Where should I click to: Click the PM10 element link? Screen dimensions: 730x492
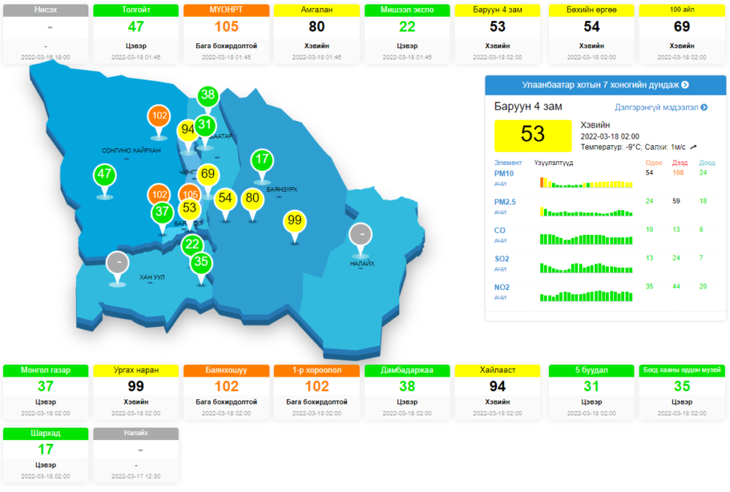[x=504, y=174]
